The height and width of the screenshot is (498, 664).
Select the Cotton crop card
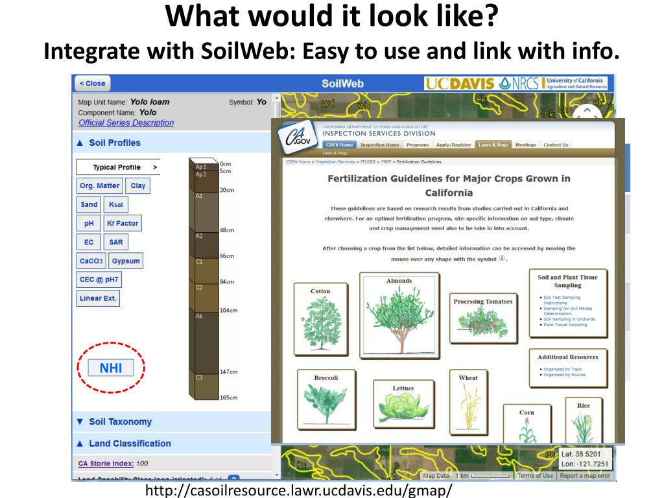(x=321, y=319)
